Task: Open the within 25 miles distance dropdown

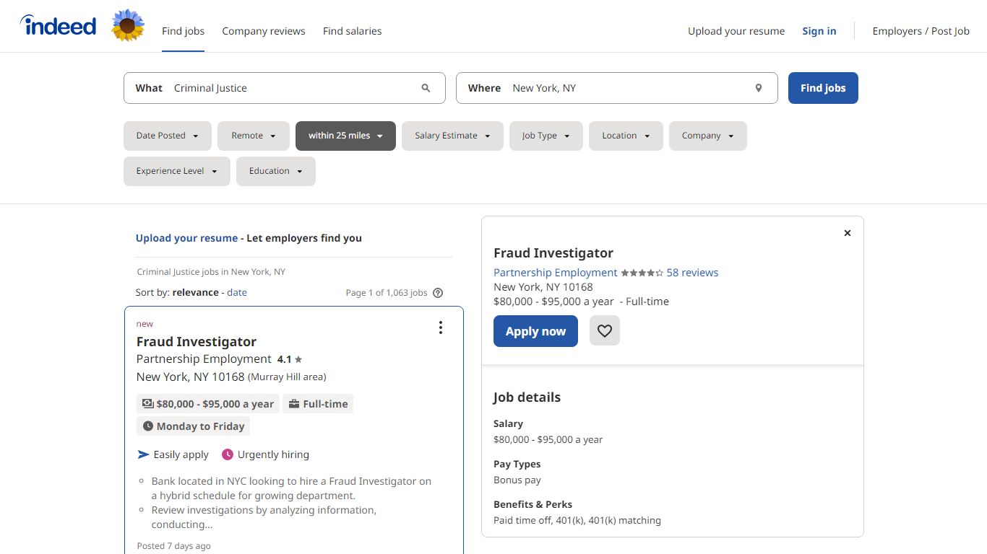Action: pos(345,136)
